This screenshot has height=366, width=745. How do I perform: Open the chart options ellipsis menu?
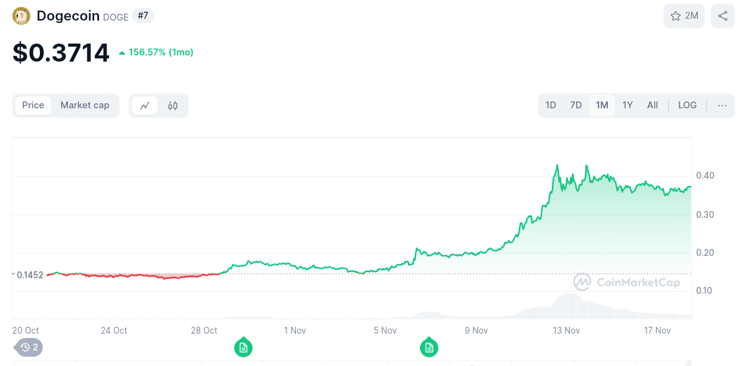coord(722,105)
